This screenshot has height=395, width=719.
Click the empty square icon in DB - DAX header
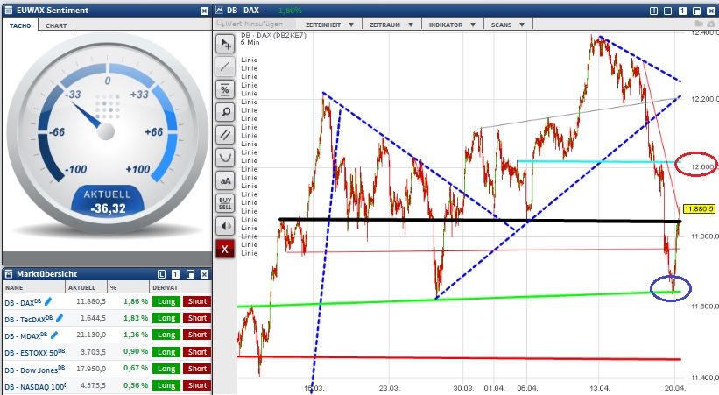point(668,11)
